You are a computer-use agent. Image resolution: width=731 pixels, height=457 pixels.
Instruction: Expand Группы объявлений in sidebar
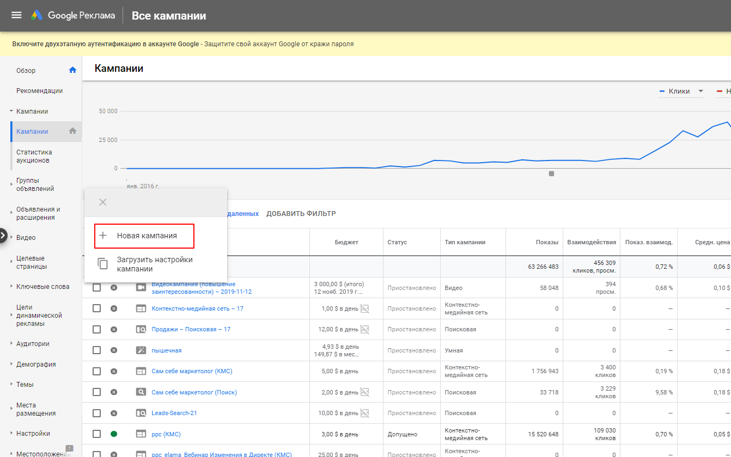pos(11,184)
